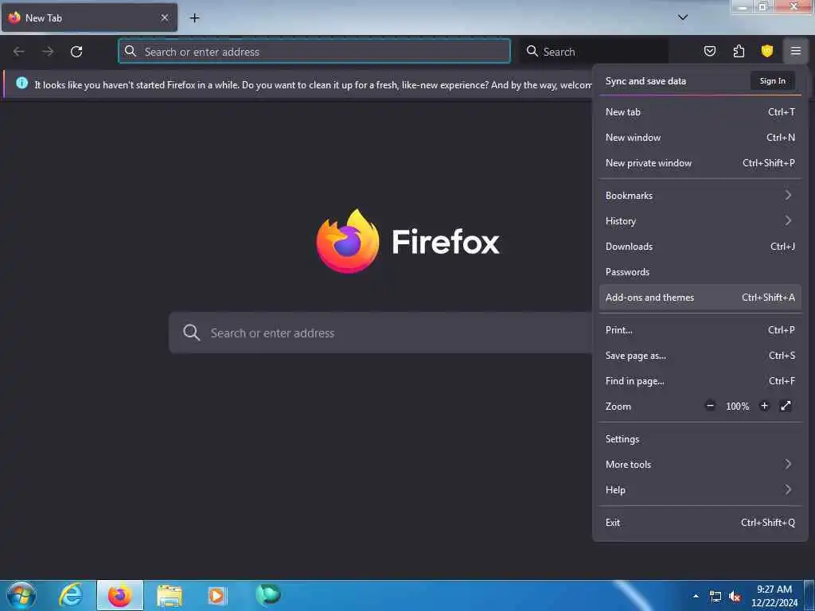Image resolution: width=815 pixels, height=611 pixels.
Task: Decrease zoom with the minus button
Action: tap(710, 407)
